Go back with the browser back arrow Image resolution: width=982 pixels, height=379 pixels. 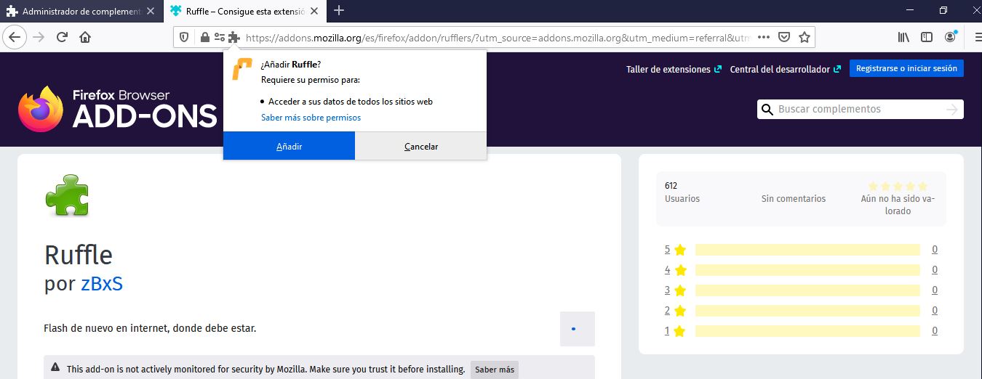15,37
